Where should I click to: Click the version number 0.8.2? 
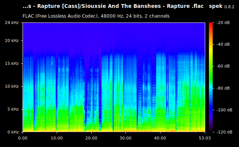(229, 7)
